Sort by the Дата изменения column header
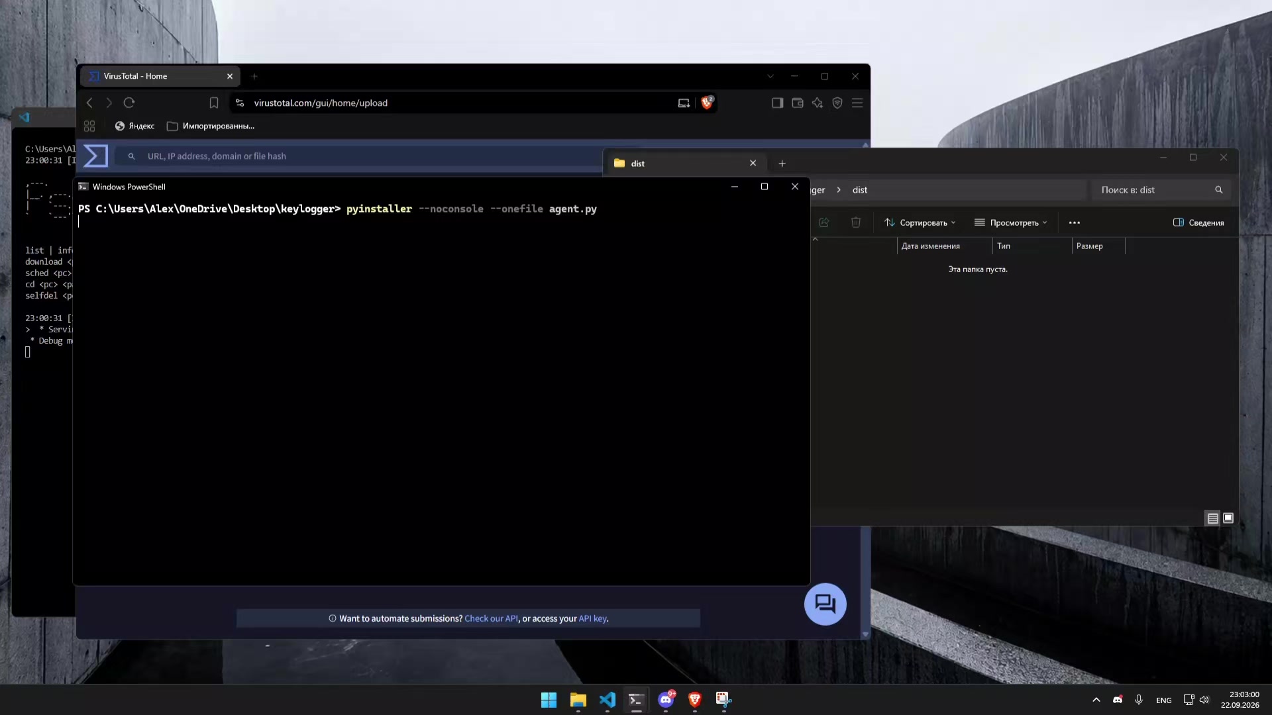Image resolution: width=1272 pixels, height=715 pixels. click(930, 246)
